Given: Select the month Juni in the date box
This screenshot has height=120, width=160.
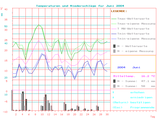Looking at the screenshot, I should pyautogui.click(x=136, y=67).
